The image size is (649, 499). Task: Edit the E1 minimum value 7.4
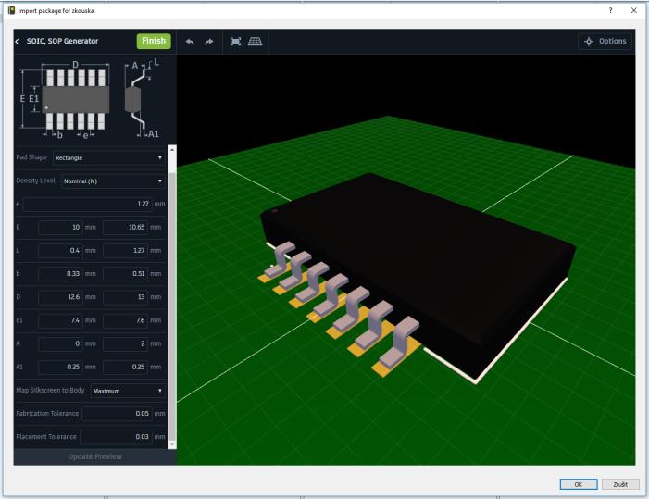click(x=60, y=320)
